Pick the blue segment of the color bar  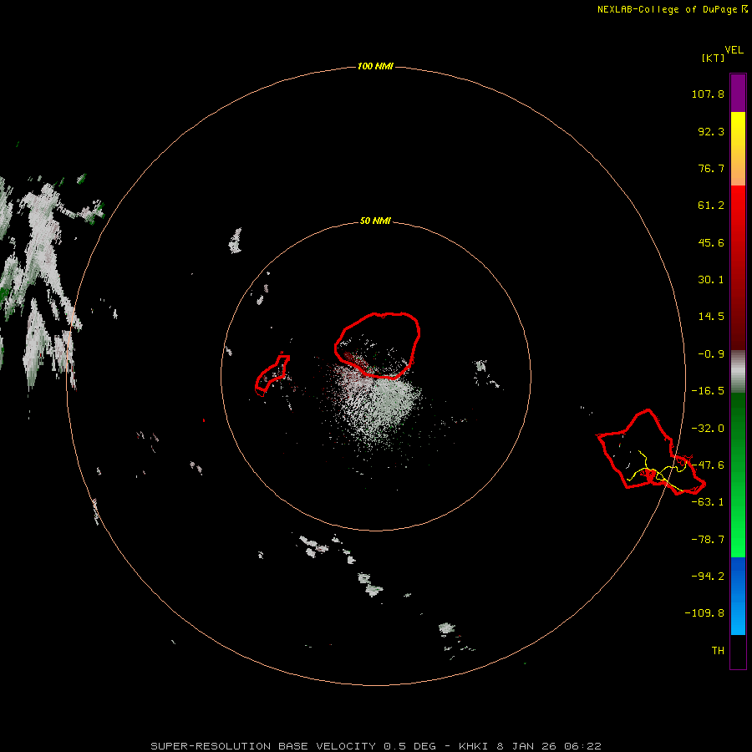[738, 596]
